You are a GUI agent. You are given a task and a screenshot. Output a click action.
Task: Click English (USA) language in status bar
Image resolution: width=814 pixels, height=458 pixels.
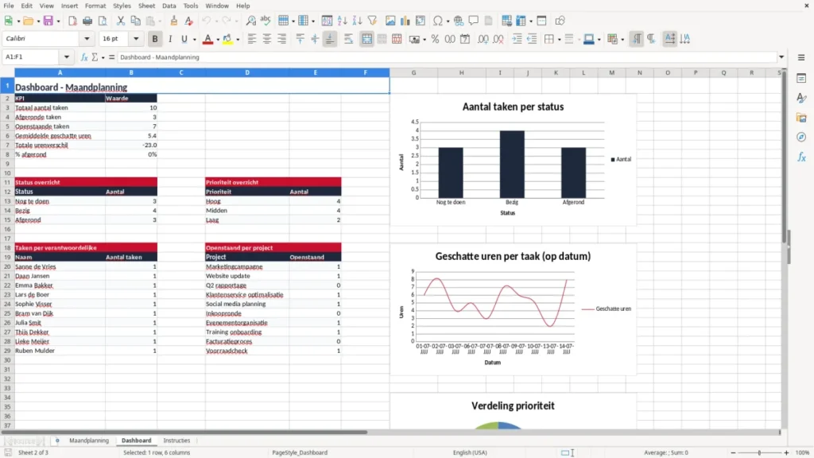click(470, 452)
